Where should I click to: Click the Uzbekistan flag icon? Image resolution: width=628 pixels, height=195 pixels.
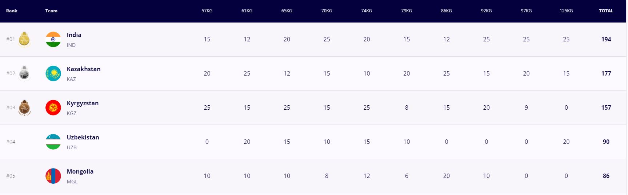coord(53,142)
